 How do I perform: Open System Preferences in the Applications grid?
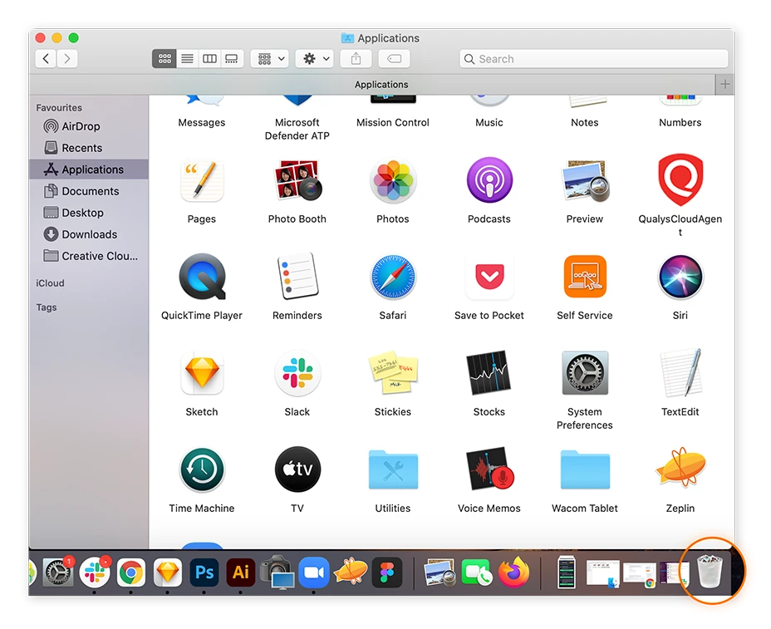(585, 373)
